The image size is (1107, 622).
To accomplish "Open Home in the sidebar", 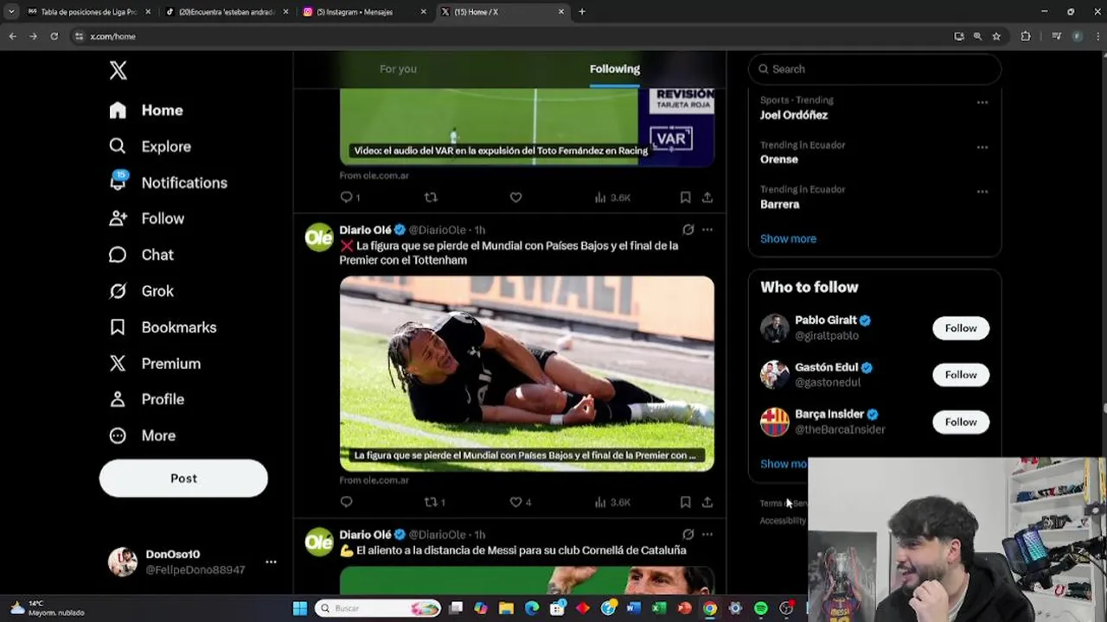I will pos(146,111).
